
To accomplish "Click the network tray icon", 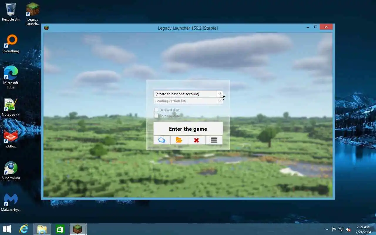I will 341,229.
